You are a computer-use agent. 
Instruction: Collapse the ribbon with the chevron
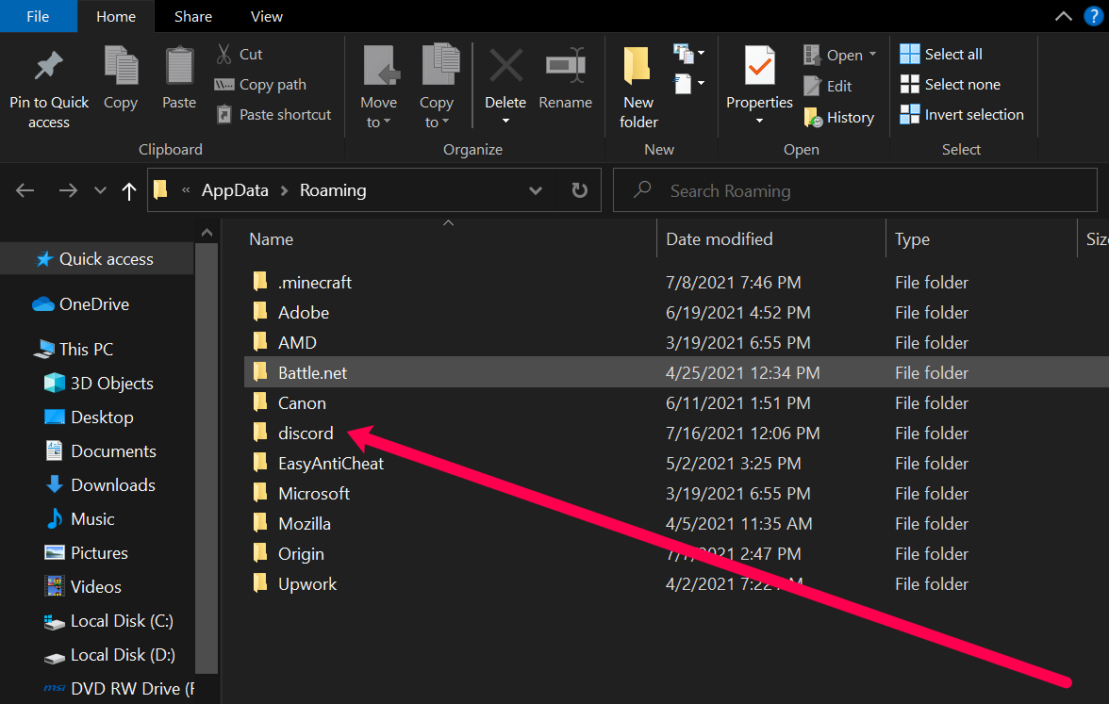[x=1063, y=16]
